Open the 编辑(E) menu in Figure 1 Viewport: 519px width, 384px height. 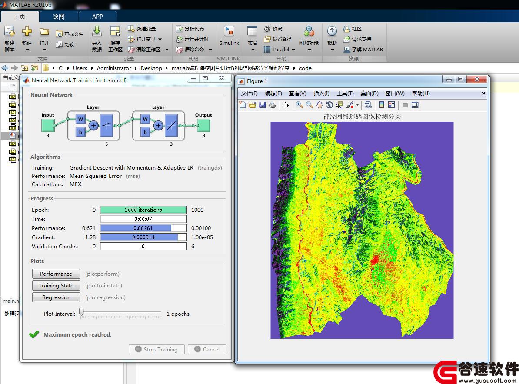[273, 93]
